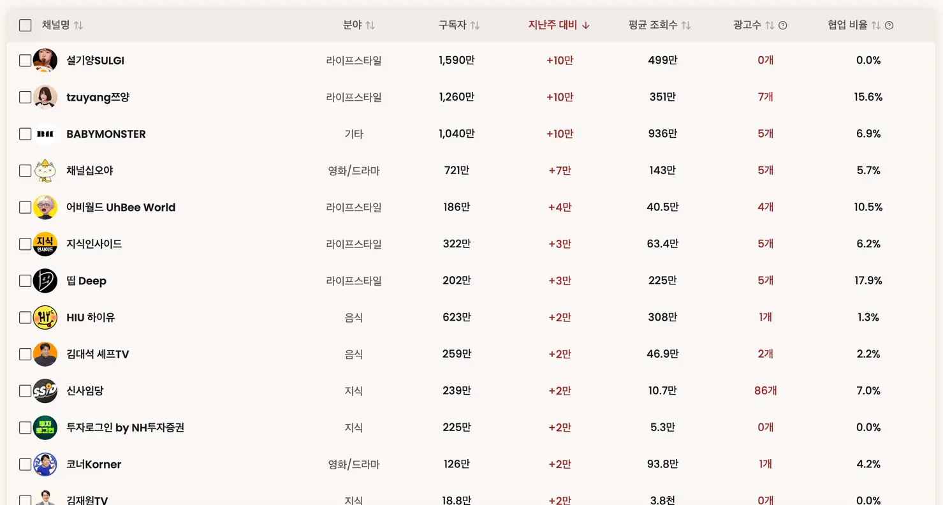
Task: Open the 광고수 help tooltip icon
Action: (x=782, y=25)
